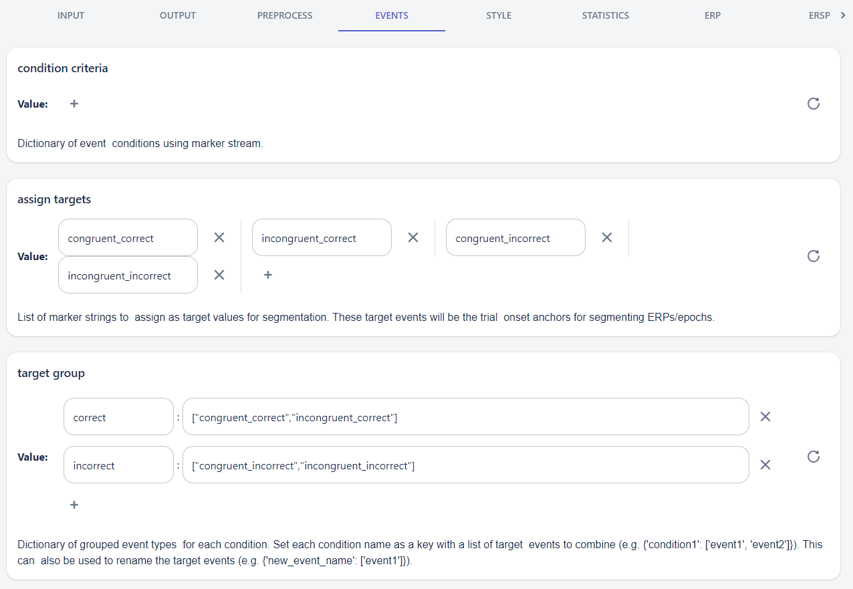Open the PREPROCESS tab

(285, 15)
